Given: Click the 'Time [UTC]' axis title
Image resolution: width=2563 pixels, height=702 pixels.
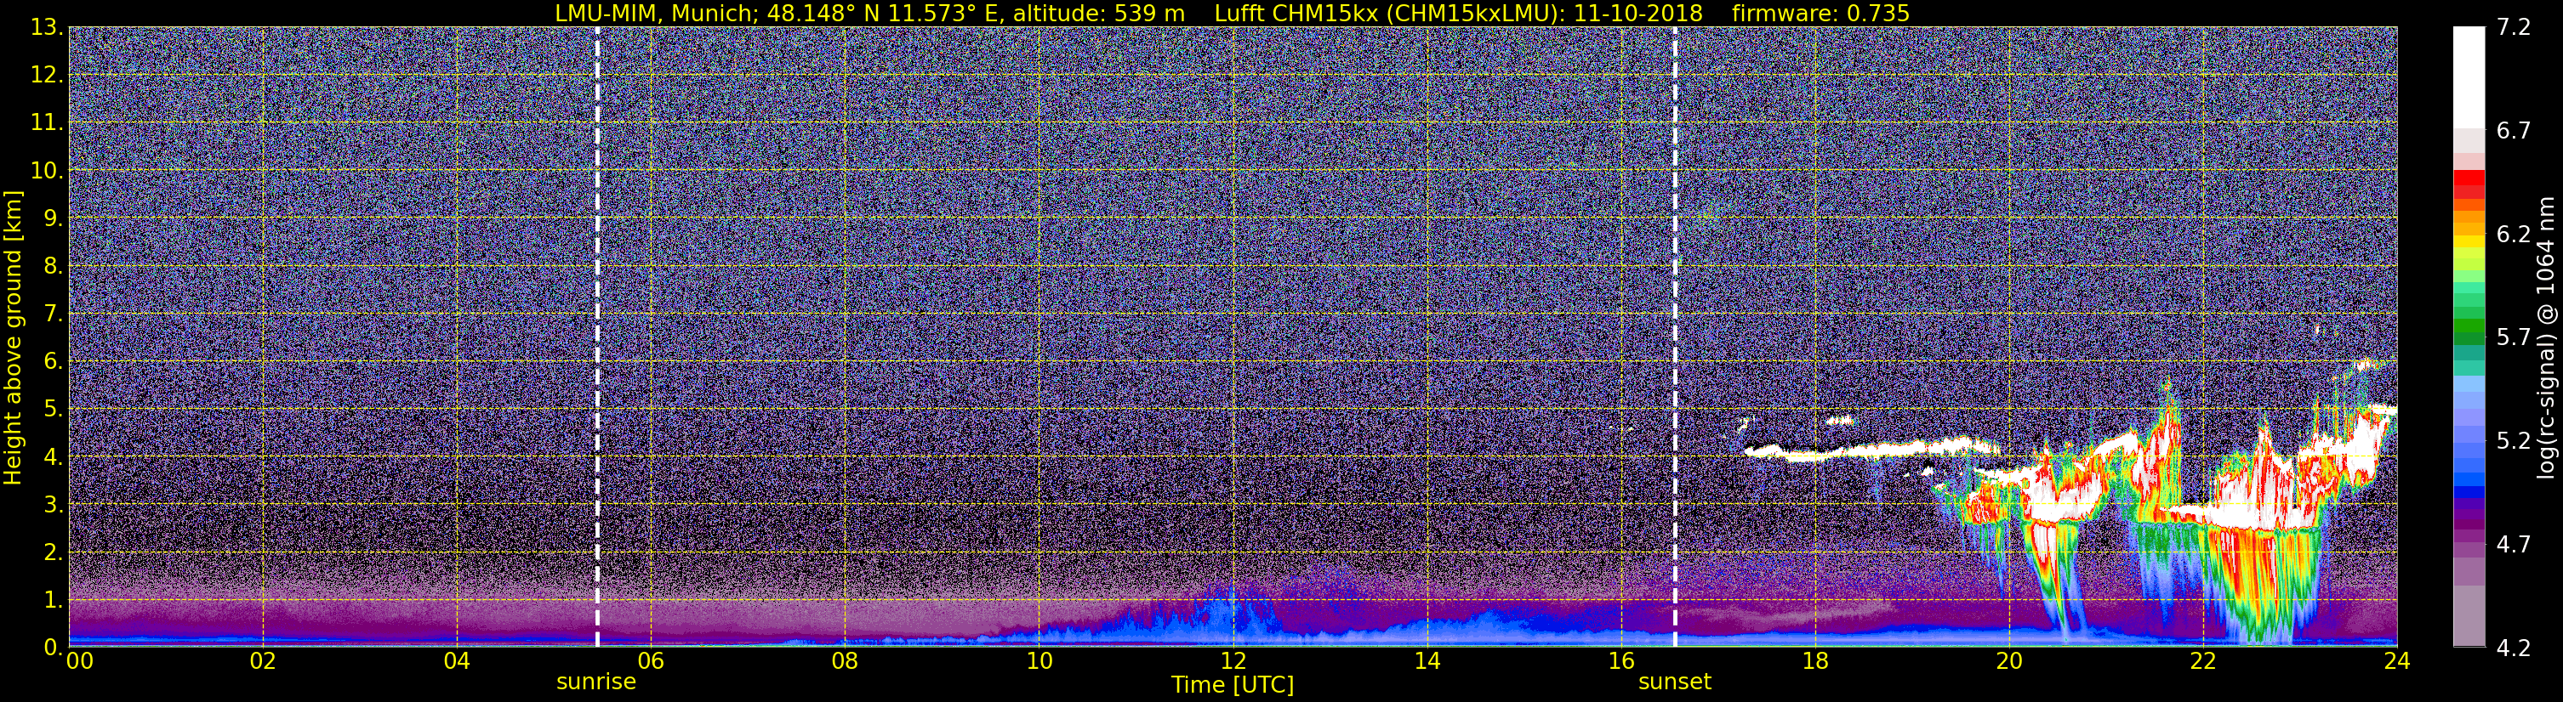Looking at the screenshot, I should [1233, 684].
